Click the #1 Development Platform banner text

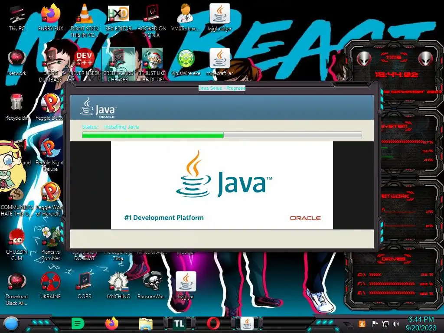[x=164, y=218]
